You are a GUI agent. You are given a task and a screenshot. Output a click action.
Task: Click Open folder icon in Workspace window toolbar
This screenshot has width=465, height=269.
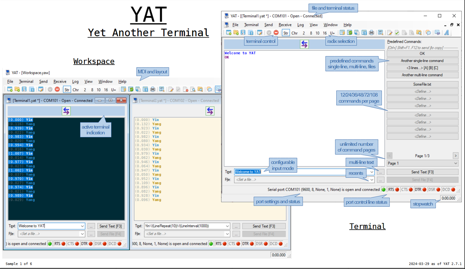point(17,89)
